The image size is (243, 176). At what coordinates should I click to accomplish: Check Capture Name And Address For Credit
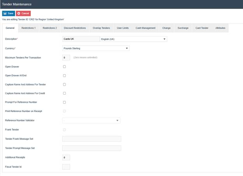point(65,93)
